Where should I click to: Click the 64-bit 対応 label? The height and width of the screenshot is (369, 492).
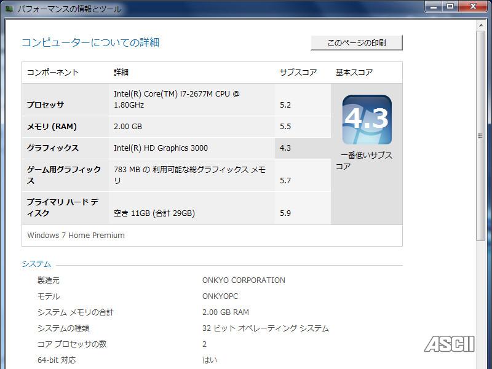[57, 360]
